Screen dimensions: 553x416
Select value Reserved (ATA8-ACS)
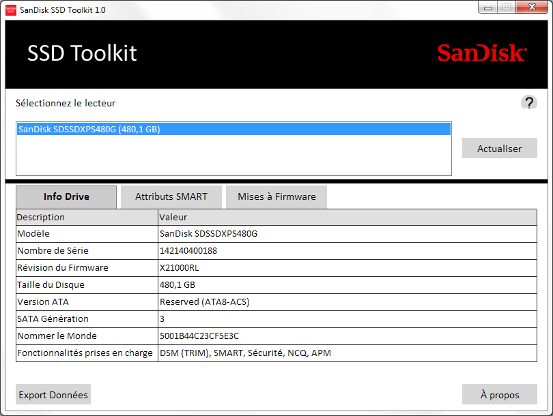(x=205, y=302)
